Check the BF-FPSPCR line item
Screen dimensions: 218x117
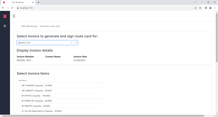[x=20, y=96]
